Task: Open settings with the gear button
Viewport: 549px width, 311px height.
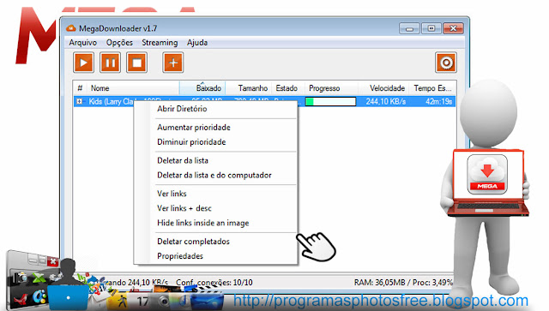Action: [x=446, y=63]
